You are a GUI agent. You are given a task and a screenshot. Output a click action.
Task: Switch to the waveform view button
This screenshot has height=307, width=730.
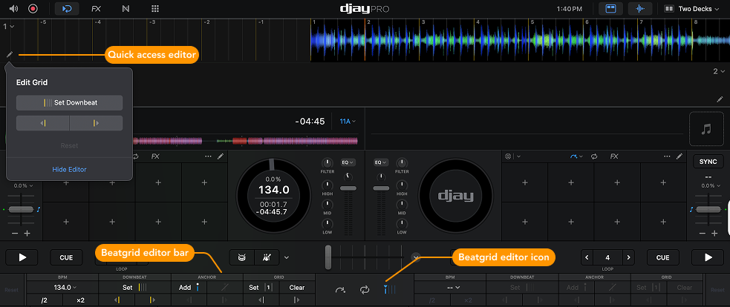640,8
